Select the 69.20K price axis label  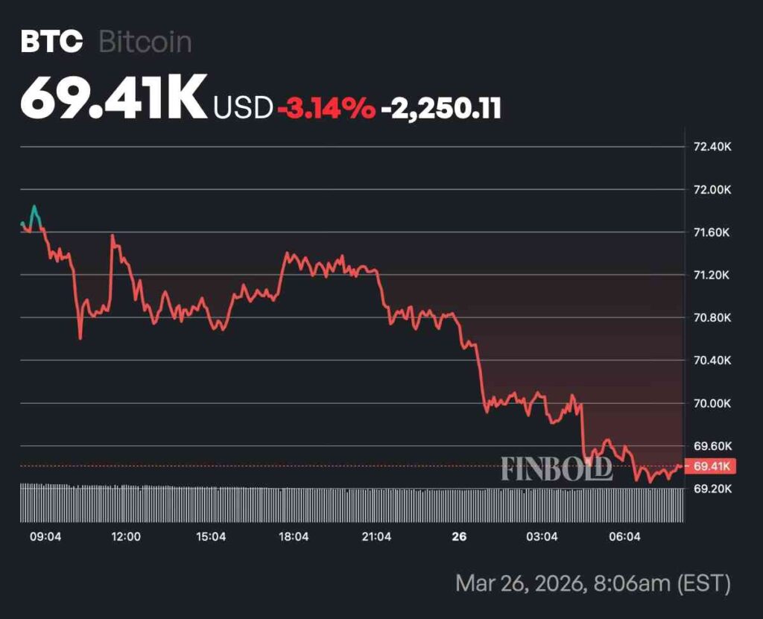713,489
